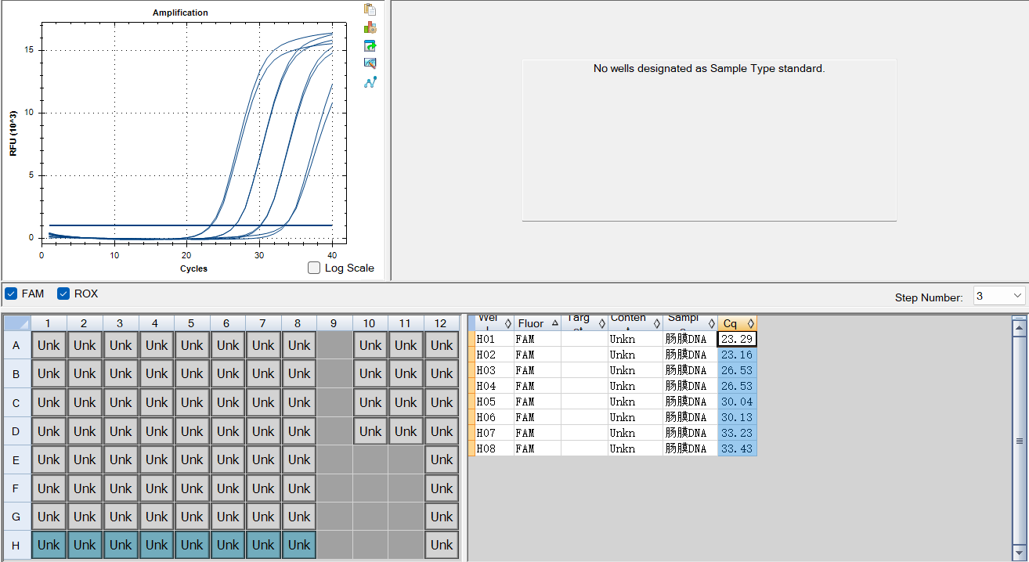Click the Cq value 23.29
1029x562 pixels.
pos(737,339)
